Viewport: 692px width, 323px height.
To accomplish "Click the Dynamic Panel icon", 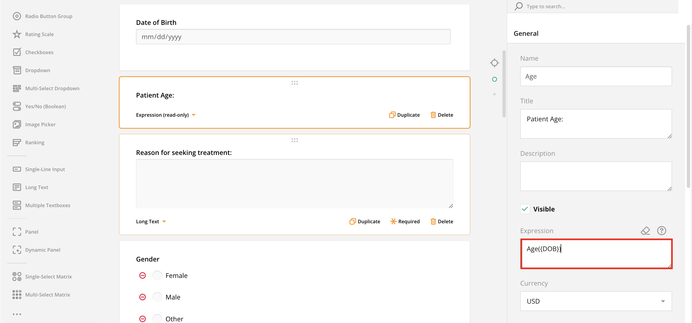I will point(17,250).
